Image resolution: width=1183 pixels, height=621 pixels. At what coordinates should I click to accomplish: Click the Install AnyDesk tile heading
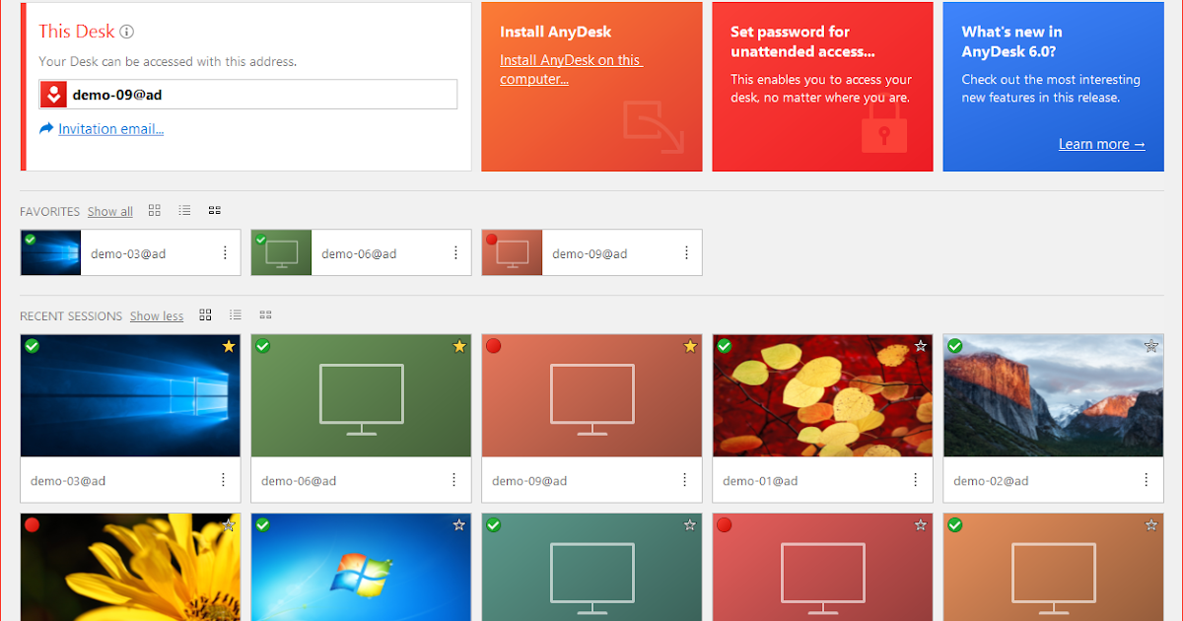556,32
